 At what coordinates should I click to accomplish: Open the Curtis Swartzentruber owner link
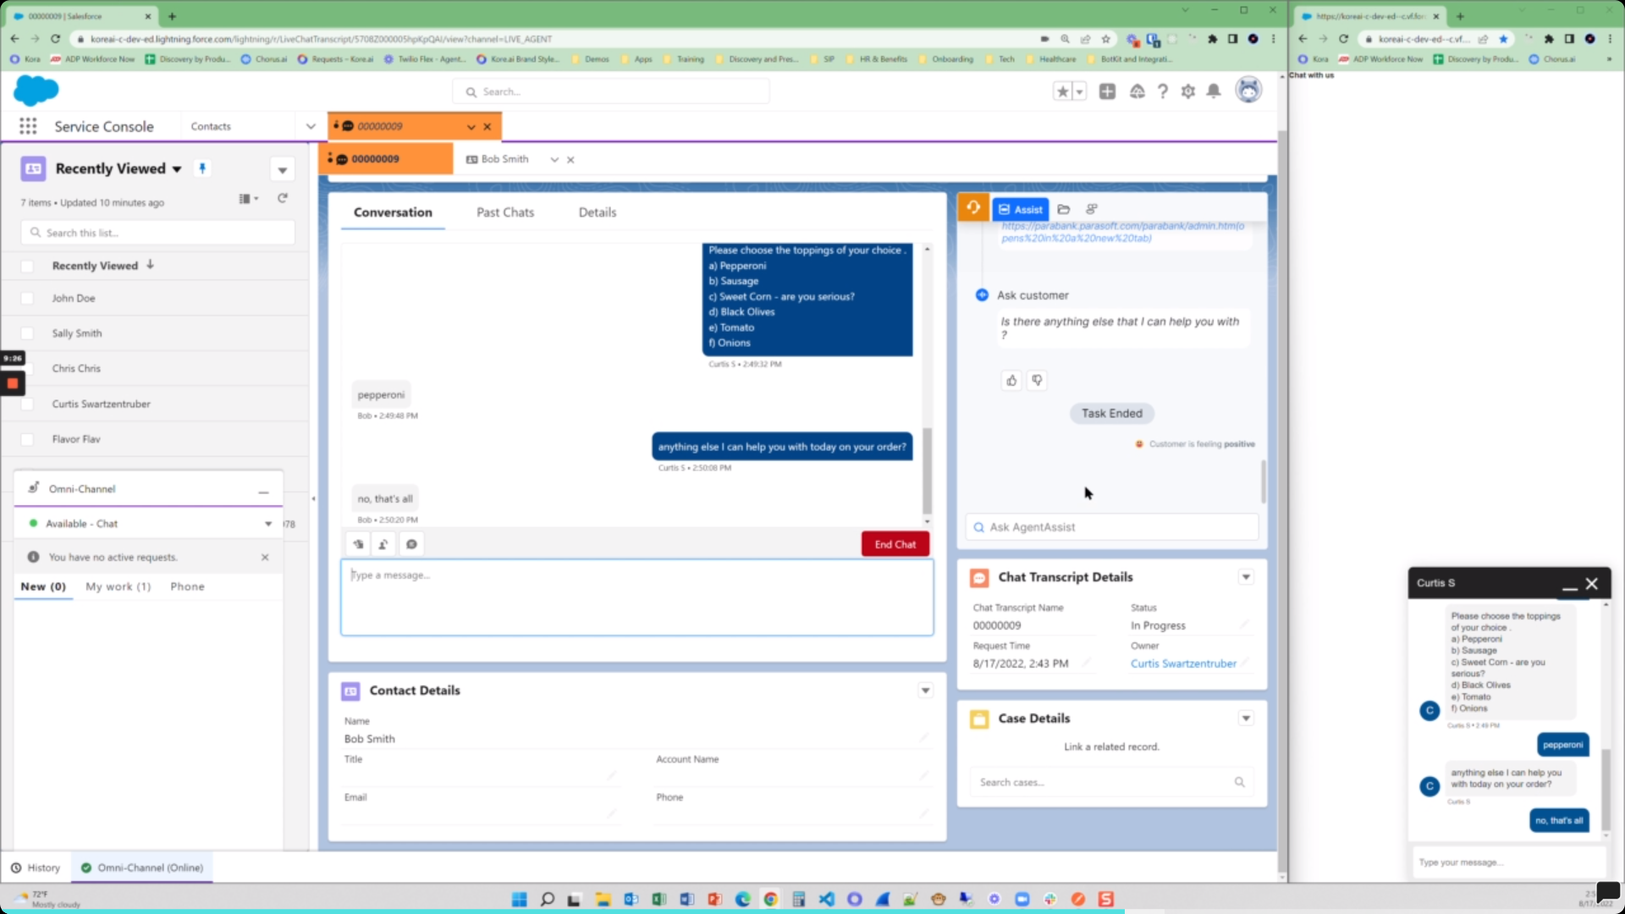[1183, 663]
